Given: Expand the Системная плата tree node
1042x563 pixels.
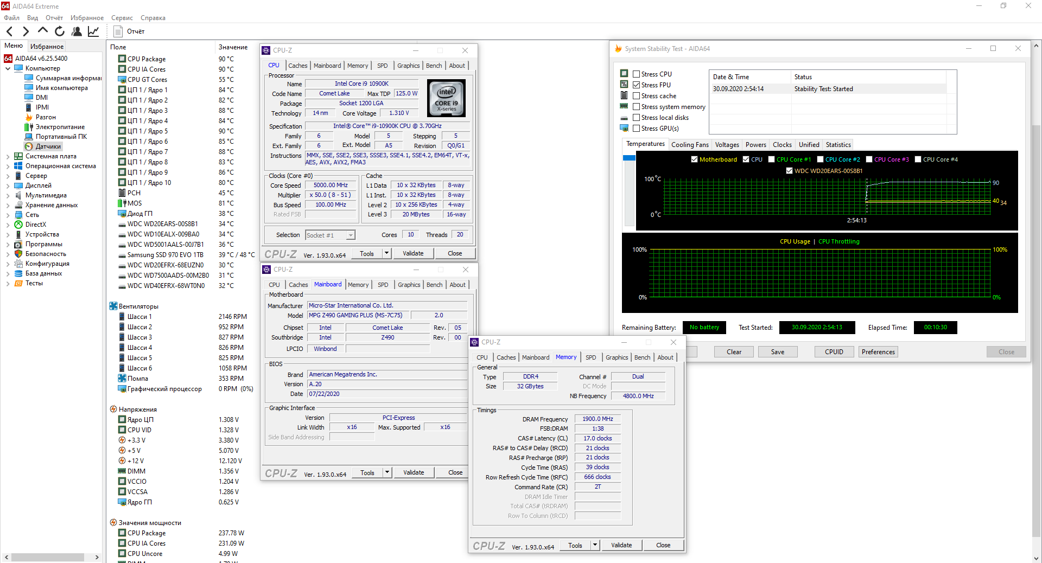Looking at the screenshot, I should click(8, 156).
